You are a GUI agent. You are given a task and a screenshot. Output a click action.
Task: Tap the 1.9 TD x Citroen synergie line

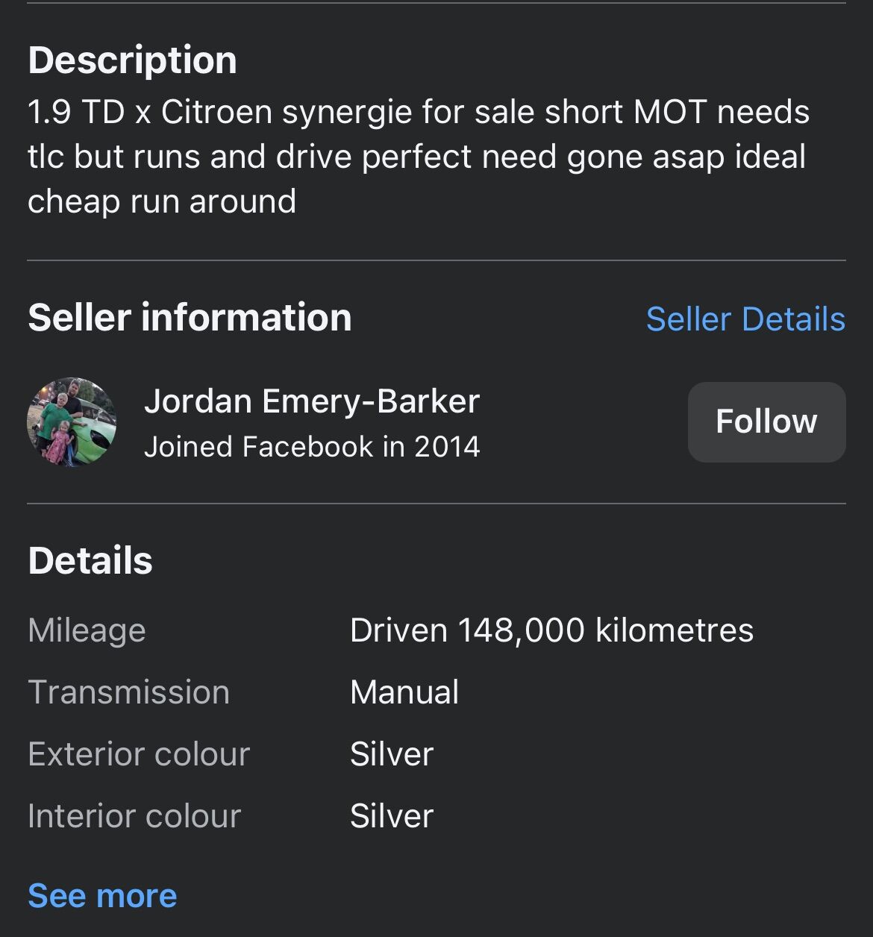[419, 113]
